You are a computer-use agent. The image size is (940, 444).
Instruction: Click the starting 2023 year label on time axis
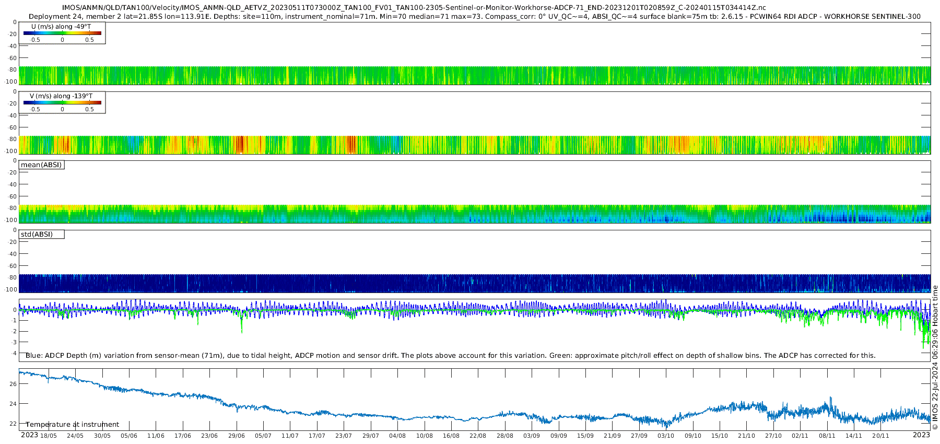[29, 435]
